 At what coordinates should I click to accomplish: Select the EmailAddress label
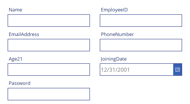tap(24, 34)
